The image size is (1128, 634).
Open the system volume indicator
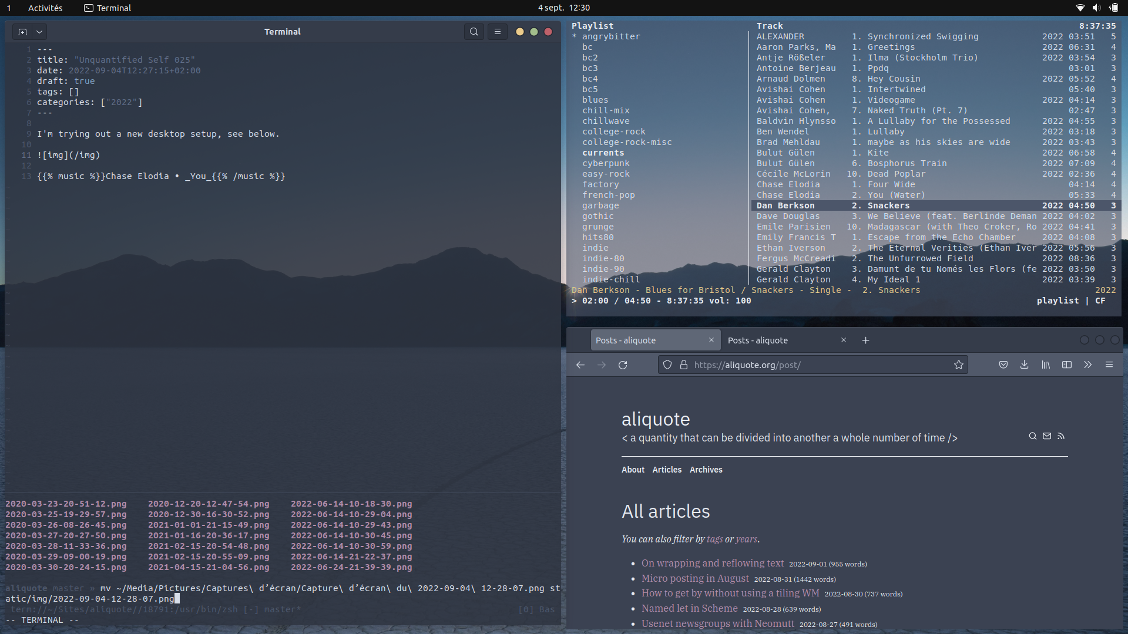coord(1096,8)
